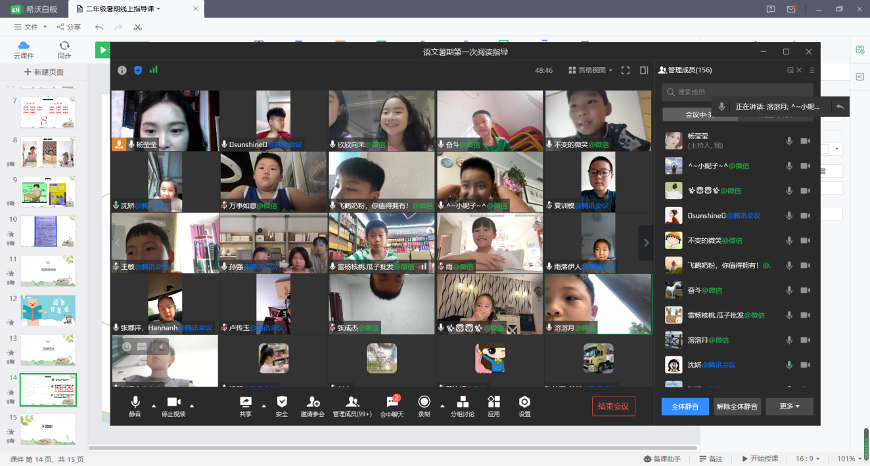
Task: Expand record options arrow beside 录制
Action: click(443, 406)
